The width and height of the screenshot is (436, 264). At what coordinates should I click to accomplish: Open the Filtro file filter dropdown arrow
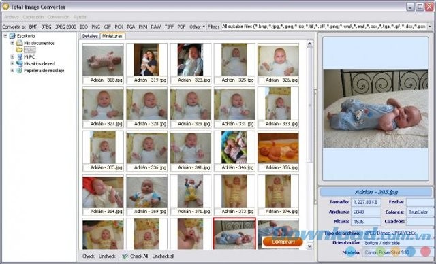(x=430, y=27)
